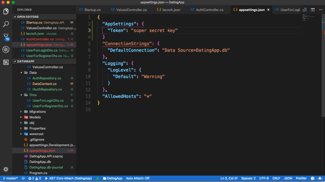Viewport: 325px width, 182px height.
Task: Click the feedback smiley in status bar
Action: click(313, 178)
